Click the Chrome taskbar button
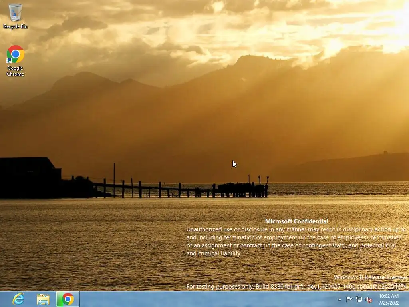This screenshot has height=307, width=409. click(x=68, y=299)
